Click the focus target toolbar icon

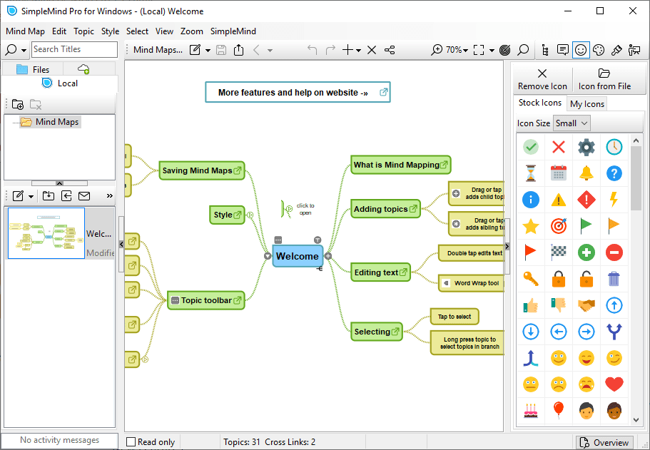(x=504, y=50)
